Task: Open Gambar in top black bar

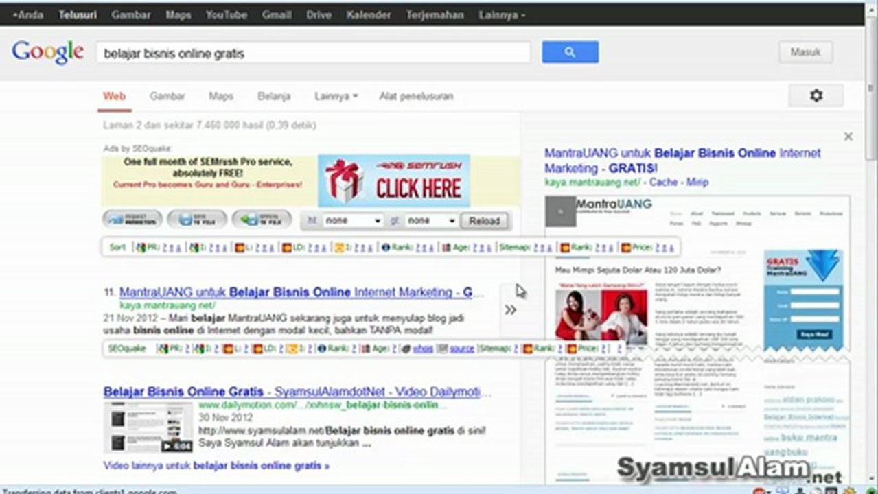Action: (x=131, y=14)
